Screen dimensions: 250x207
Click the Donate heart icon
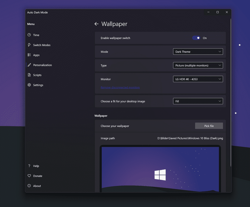(x=29, y=176)
